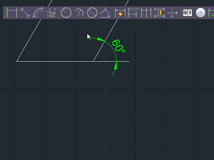Choose the Diameter dimension tool

pos(92,13)
